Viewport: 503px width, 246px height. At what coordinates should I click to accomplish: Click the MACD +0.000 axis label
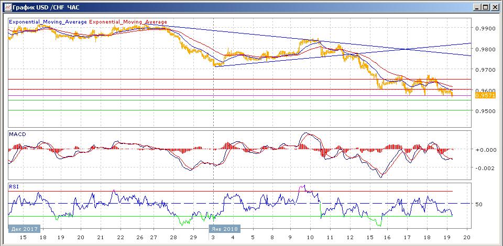(x=483, y=150)
